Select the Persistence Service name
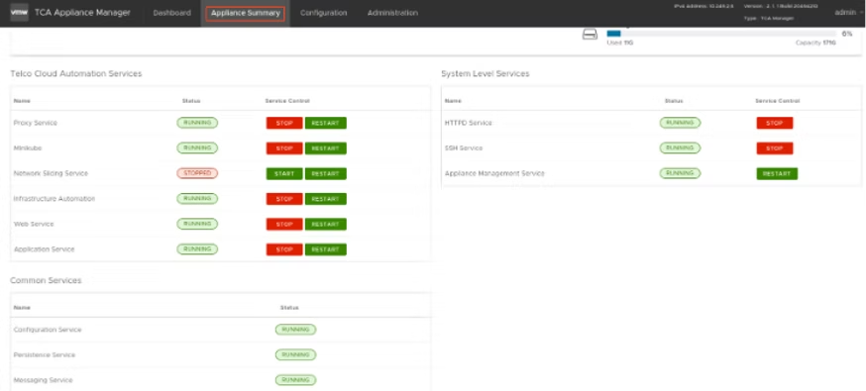The width and height of the screenshot is (866, 391). tap(45, 354)
